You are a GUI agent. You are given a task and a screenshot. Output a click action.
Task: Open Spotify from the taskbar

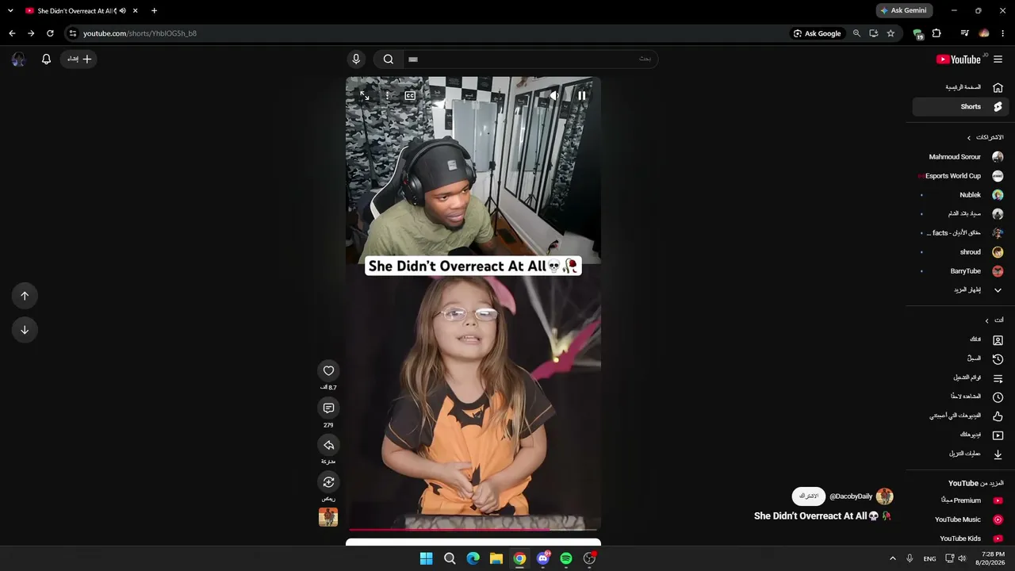pyautogui.click(x=566, y=558)
